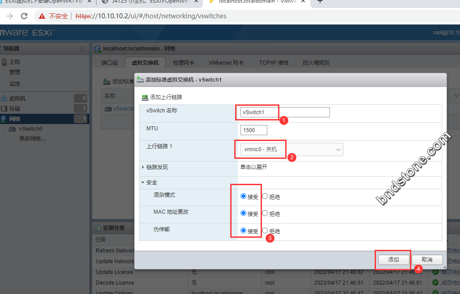Click the 添加上行链路 network card icon
460x294 pixels.
point(145,97)
